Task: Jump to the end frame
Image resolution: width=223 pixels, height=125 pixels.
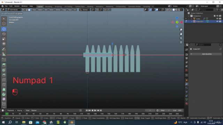Action: point(101,110)
